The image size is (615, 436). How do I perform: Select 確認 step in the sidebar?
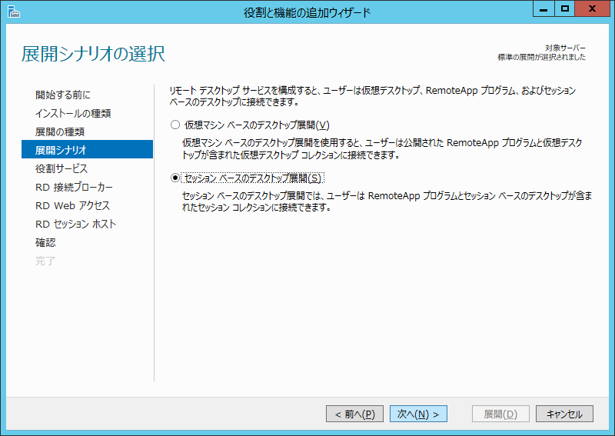pyautogui.click(x=45, y=242)
